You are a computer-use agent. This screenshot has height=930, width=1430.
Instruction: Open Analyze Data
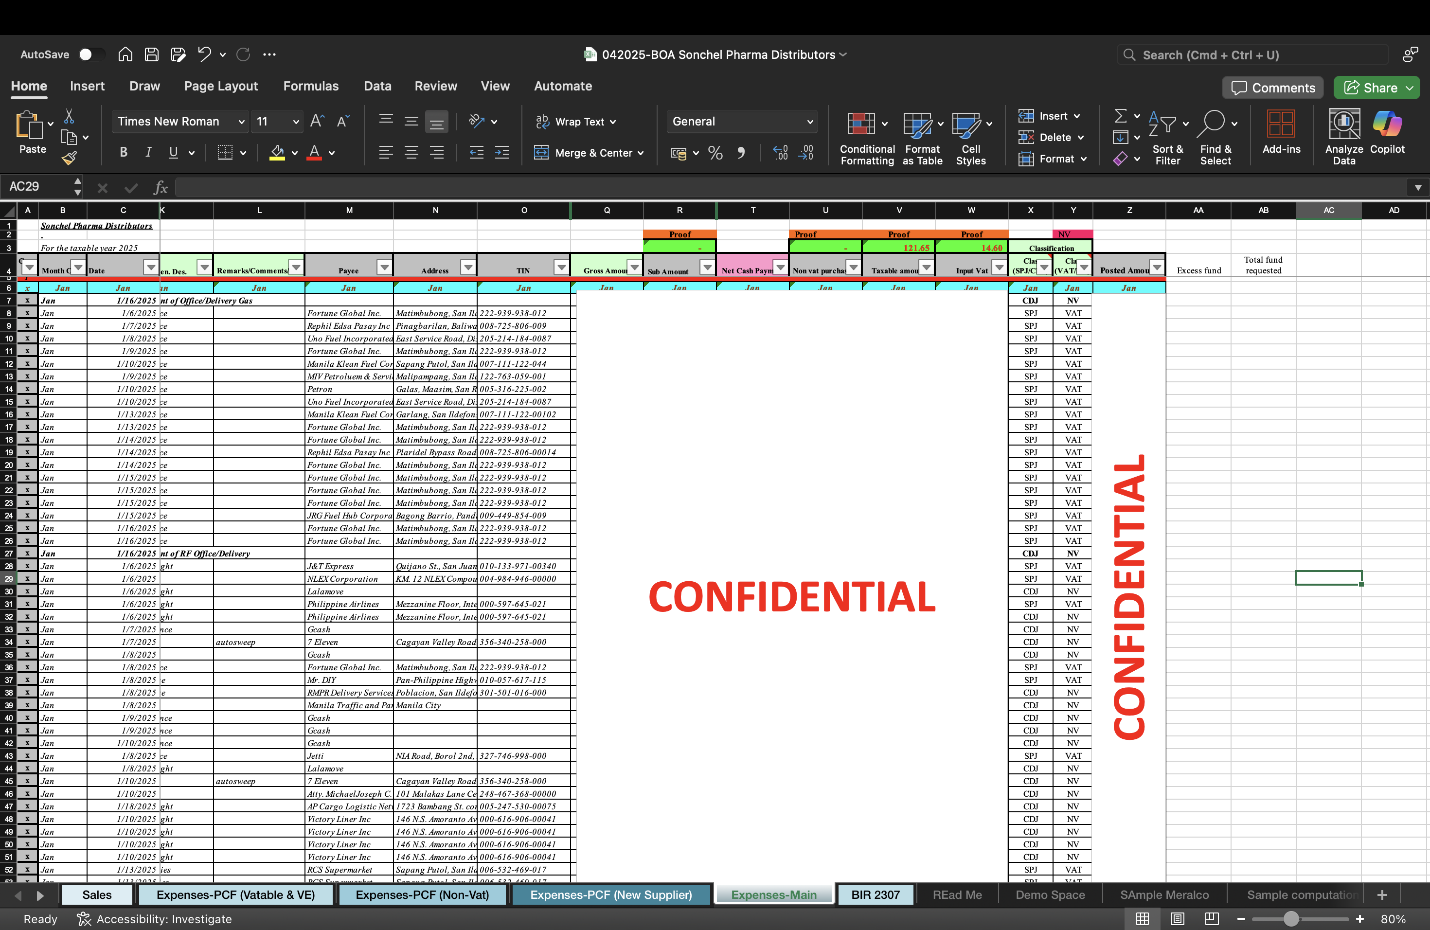1344,137
